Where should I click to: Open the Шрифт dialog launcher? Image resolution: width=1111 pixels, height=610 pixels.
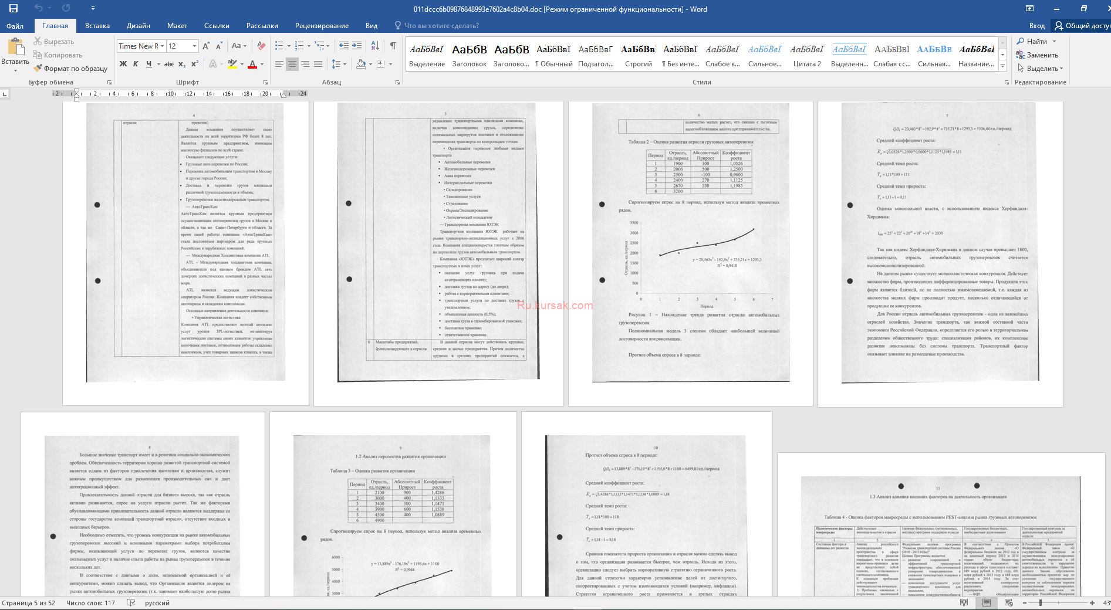(x=265, y=83)
